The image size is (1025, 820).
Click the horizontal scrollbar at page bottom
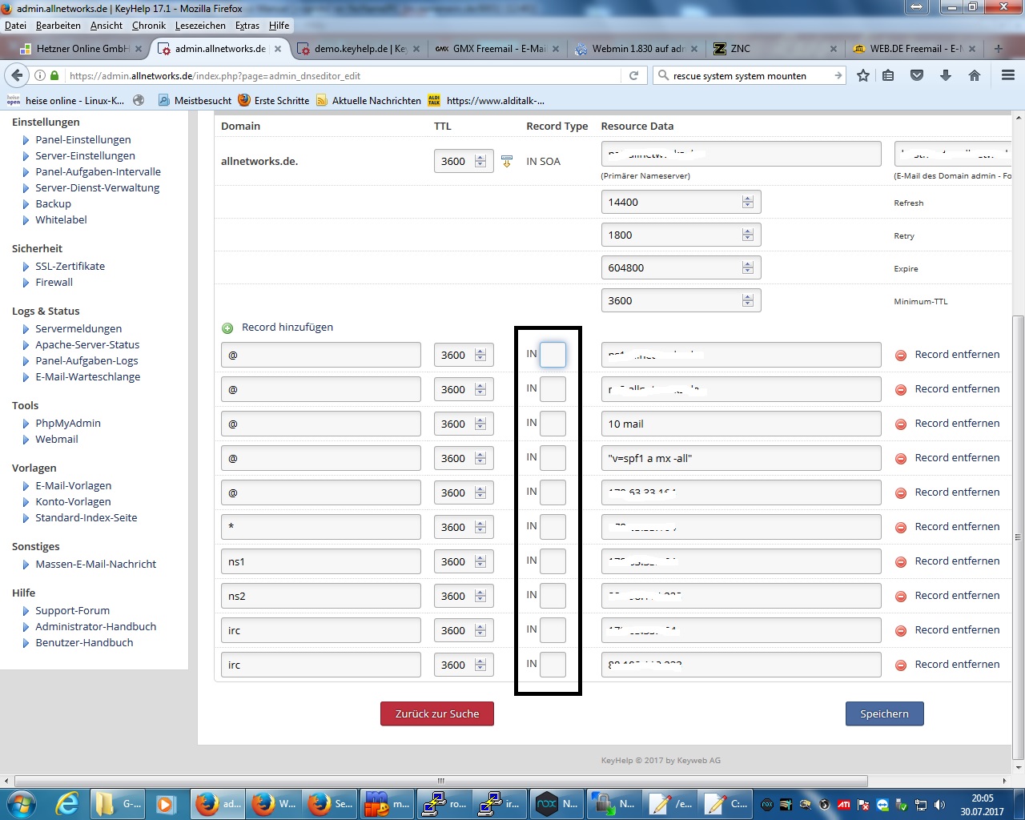pyautogui.click(x=440, y=781)
